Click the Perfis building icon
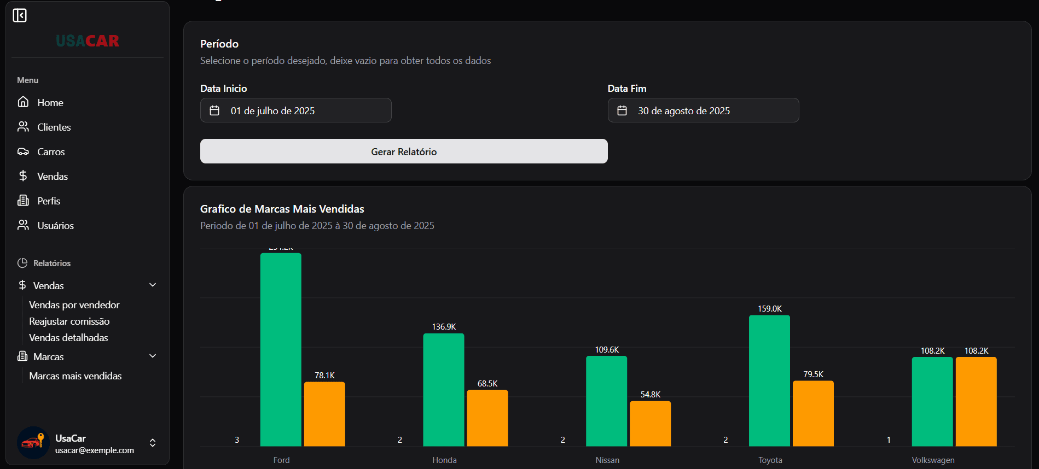This screenshot has height=469, width=1039. coord(23,201)
